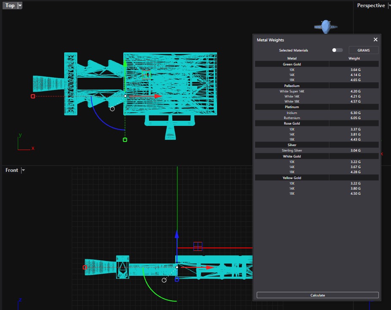Select the Top viewport title label

point(10,5)
